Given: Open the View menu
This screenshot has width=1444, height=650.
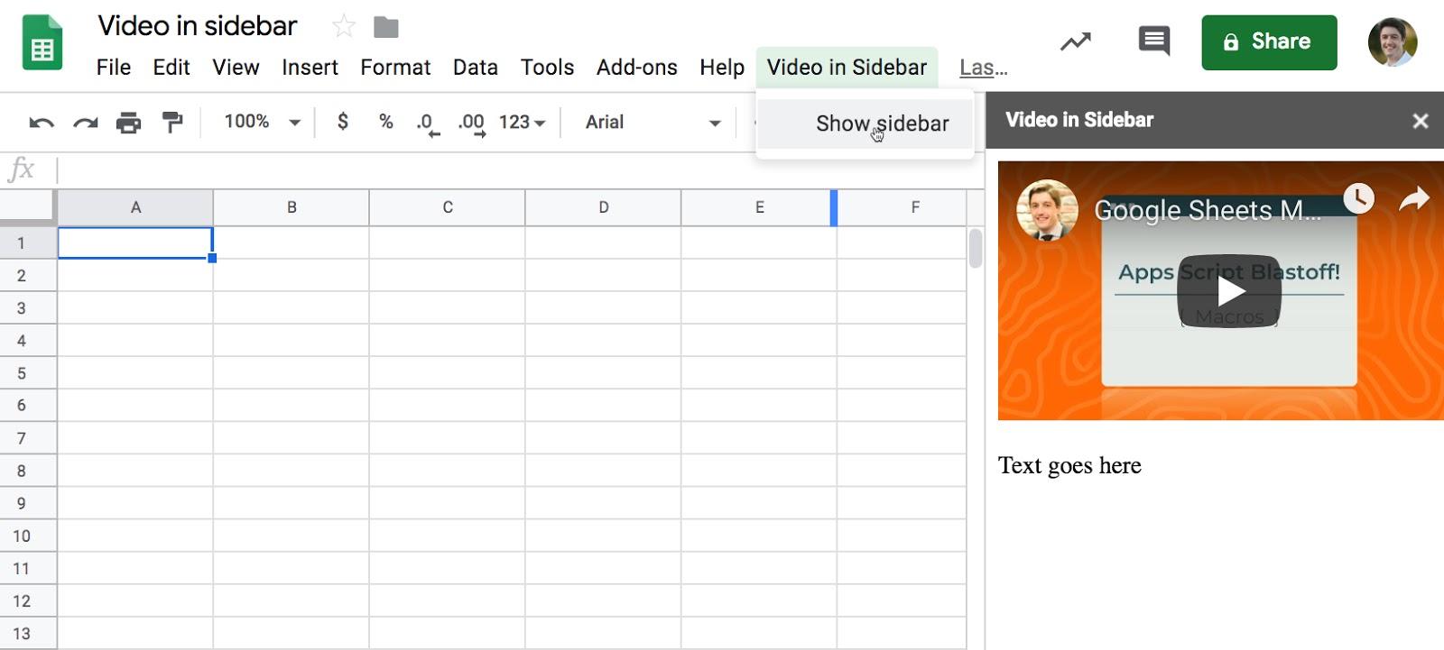Looking at the screenshot, I should click(236, 68).
